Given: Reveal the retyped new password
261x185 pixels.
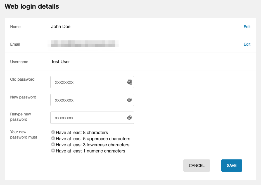Looking at the screenshot, I should (x=129, y=118).
